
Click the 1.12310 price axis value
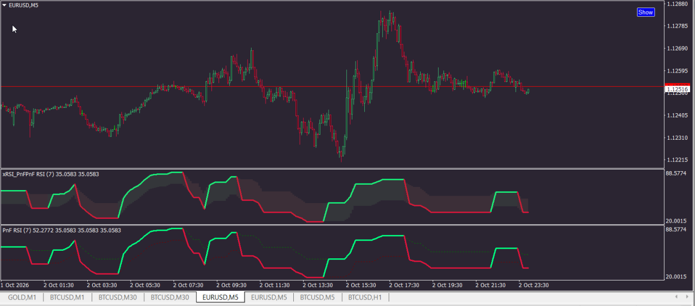pyautogui.click(x=678, y=138)
